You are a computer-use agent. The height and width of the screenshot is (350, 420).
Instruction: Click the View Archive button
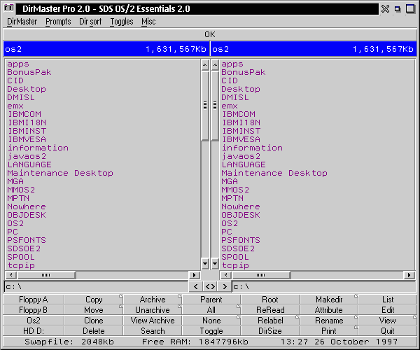pos(153,321)
